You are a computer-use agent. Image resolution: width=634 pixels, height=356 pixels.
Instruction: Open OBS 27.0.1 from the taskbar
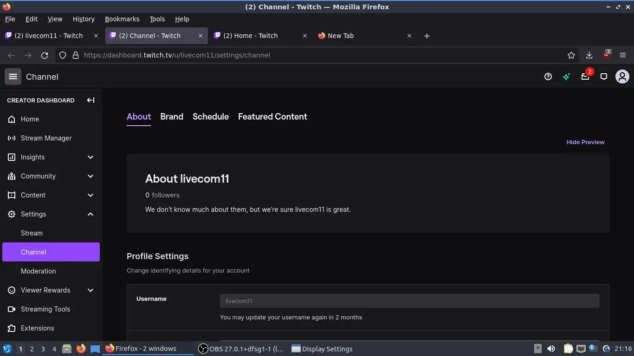tap(241, 349)
